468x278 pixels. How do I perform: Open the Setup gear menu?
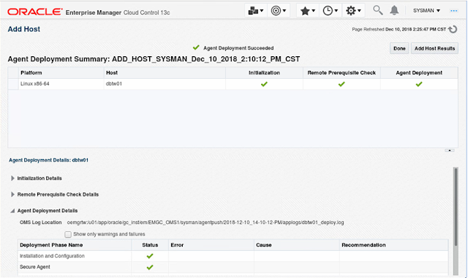point(353,11)
